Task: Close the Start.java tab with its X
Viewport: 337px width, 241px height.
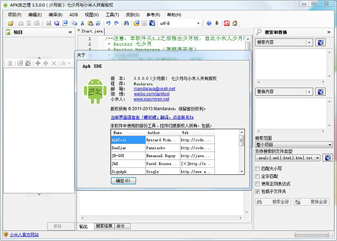Action: [x=79, y=30]
